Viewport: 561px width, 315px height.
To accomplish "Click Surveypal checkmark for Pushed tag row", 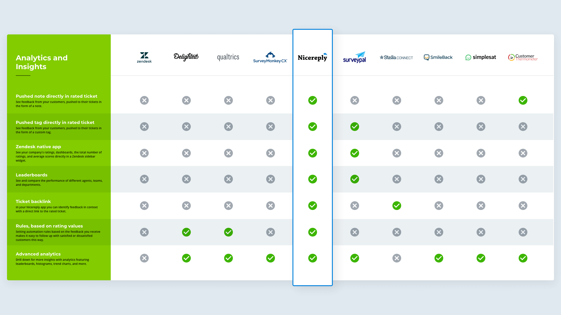I will 355,127.
